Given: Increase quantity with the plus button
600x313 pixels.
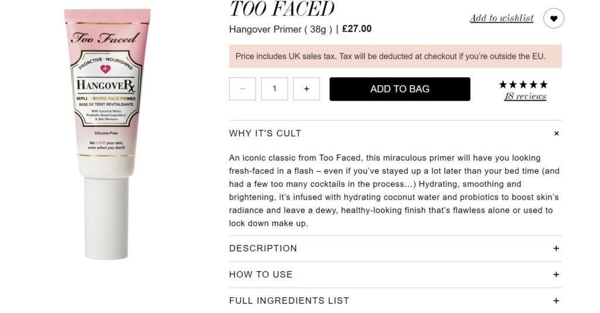Looking at the screenshot, I should [306, 89].
